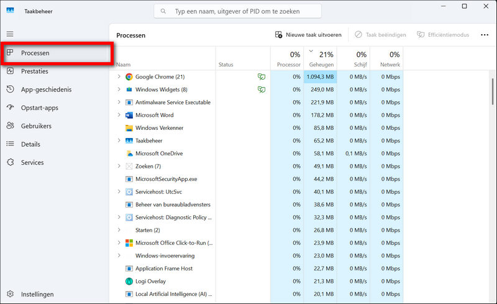
Task: Click the three-dots more options button
Action: (x=485, y=35)
